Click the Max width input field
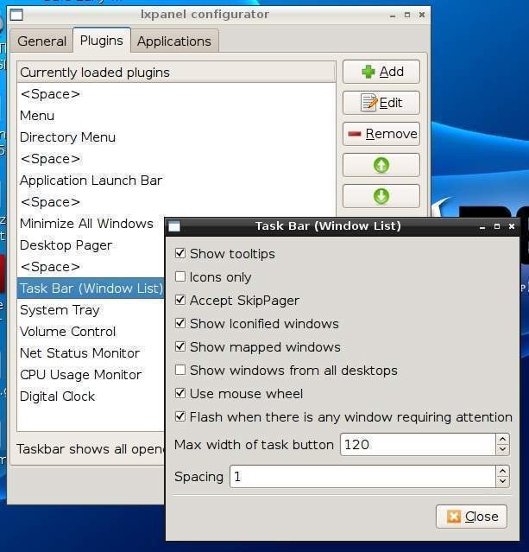Image resolution: width=529 pixels, height=552 pixels. (x=416, y=445)
